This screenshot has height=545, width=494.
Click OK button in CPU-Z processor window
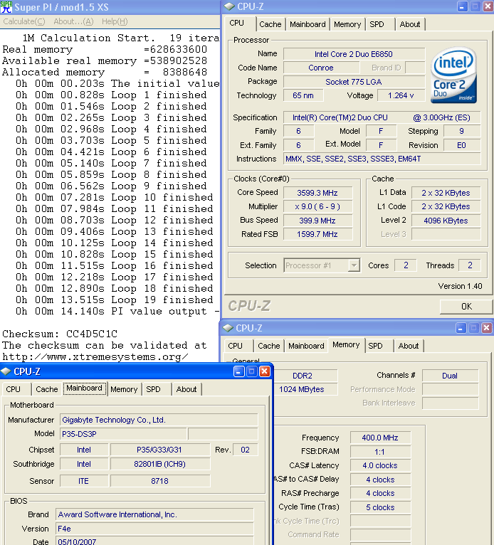point(466,306)
